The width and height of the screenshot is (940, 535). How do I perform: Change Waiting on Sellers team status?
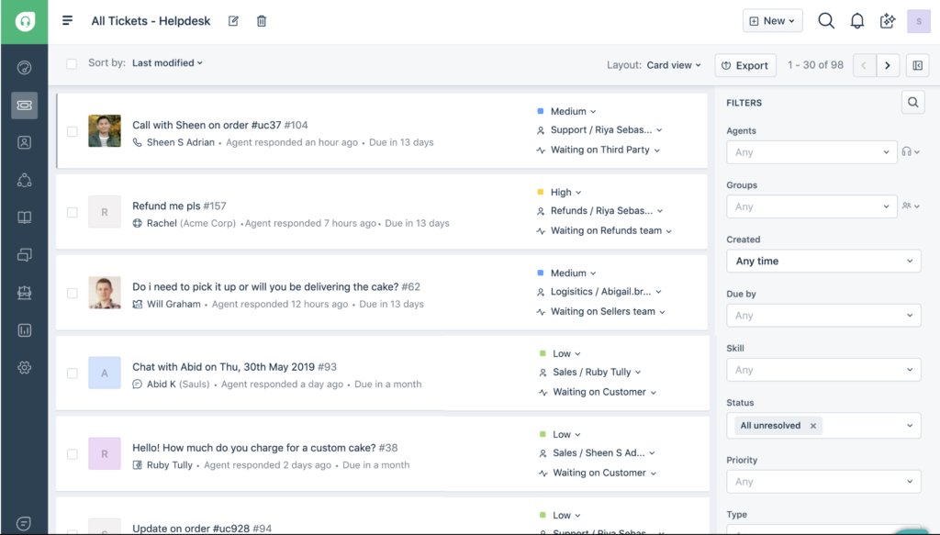(600, 311)
